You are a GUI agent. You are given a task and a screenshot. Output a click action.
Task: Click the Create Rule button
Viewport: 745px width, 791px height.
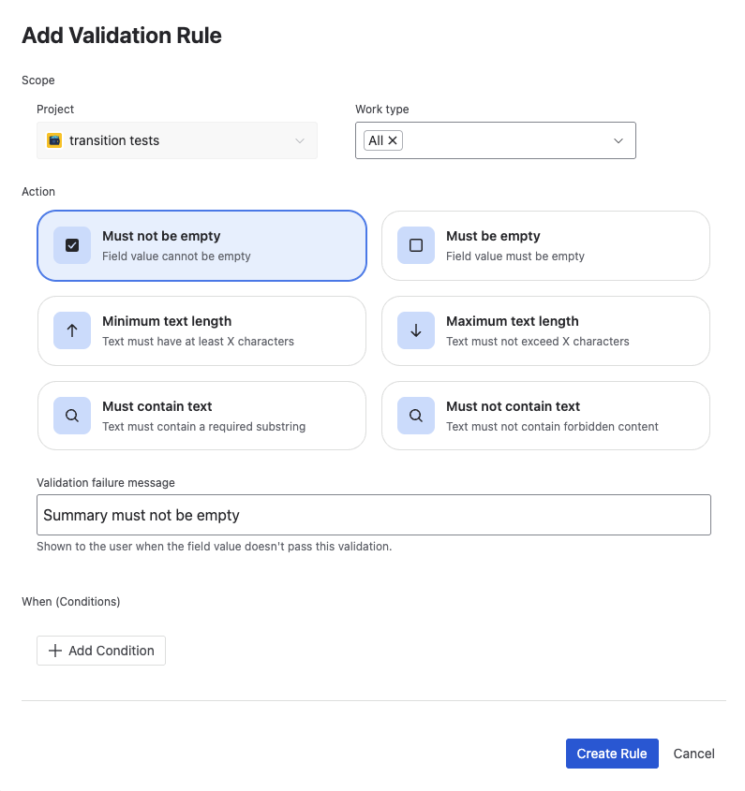pos(612,753)
